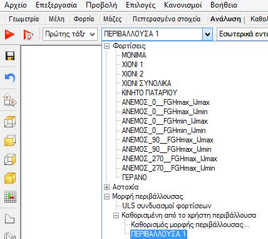This screenshot has width=268, height=239.
Task: Switch to the Μάζες tab
Action: (113, 19)
